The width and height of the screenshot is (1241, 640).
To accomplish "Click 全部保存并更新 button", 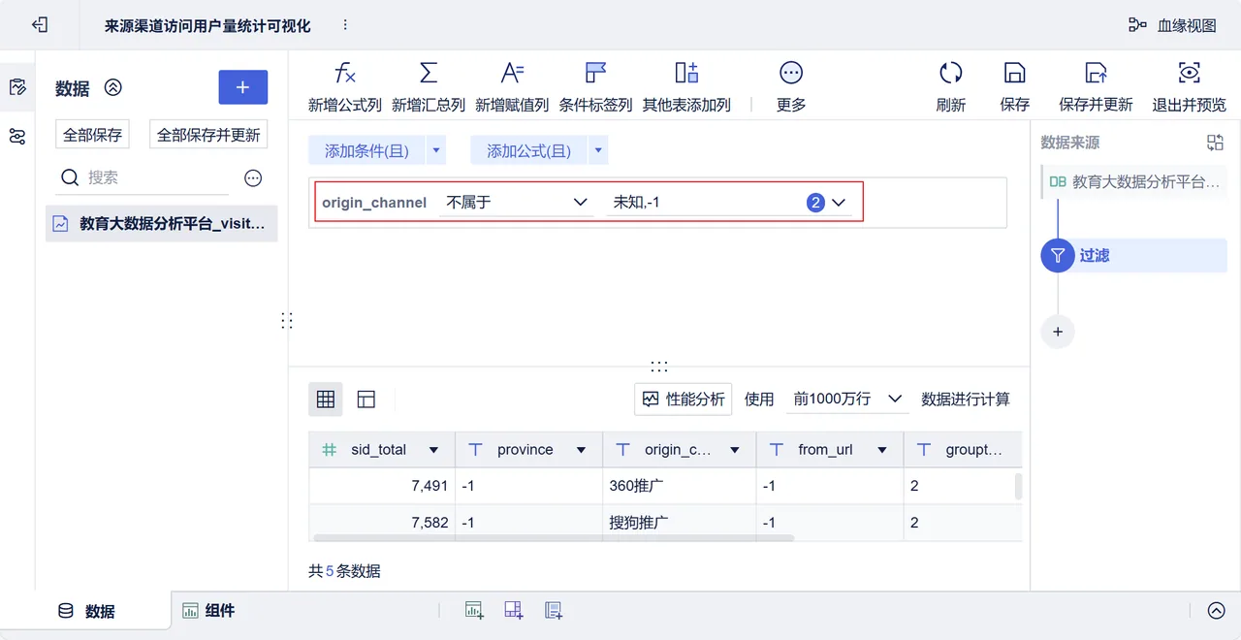I will click(x=208, y=135).
